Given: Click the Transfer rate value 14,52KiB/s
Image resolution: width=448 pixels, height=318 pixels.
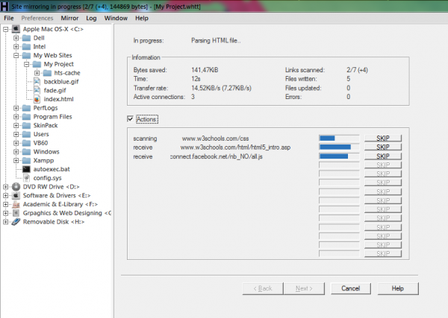Looking at the screenshot, I should click(x=221, y=88).
